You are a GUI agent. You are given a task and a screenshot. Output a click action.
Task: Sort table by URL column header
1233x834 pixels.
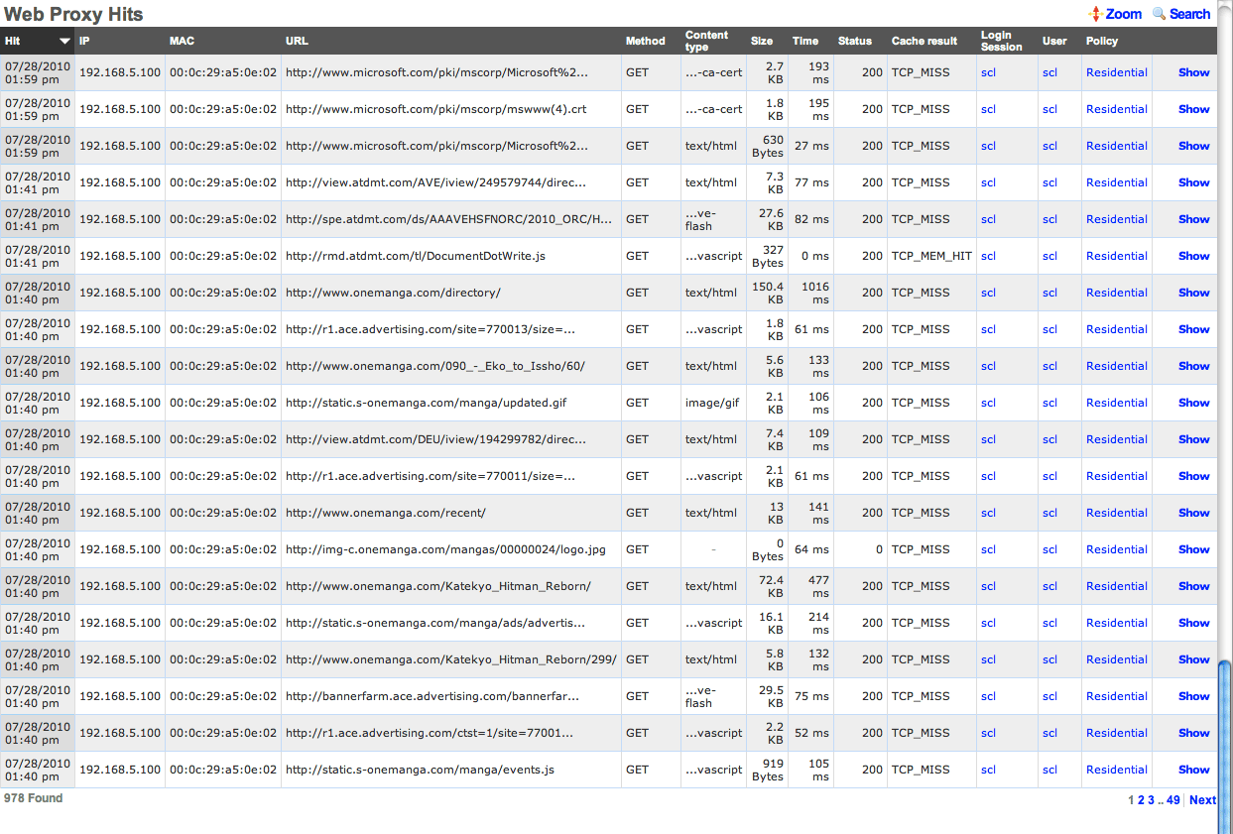click(x=297, y=41)
